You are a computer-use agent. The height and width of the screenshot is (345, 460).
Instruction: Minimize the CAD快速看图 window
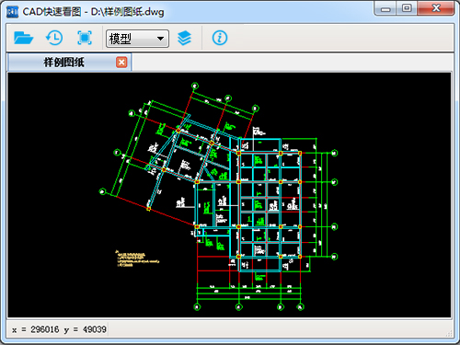point(385,8)
